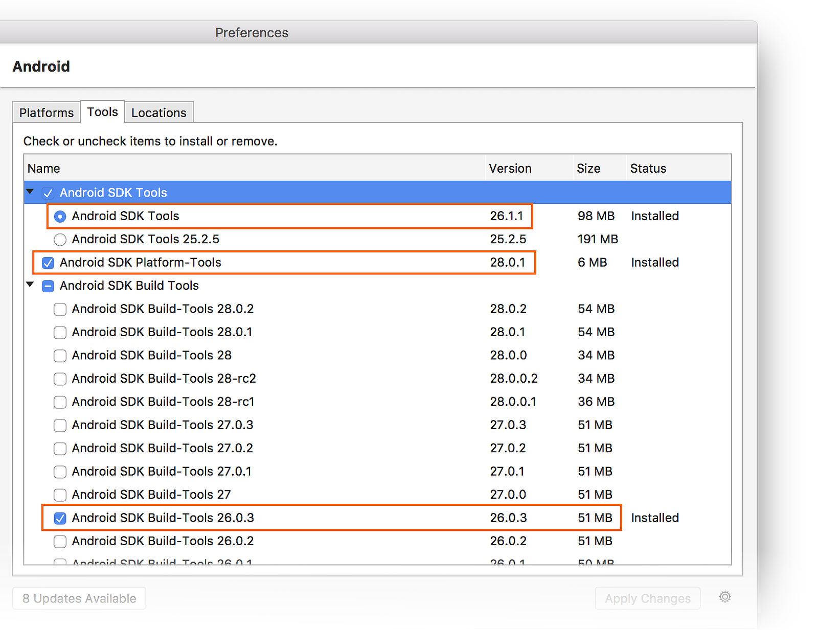
Task: Sort packages by the Version column header
Action: click(510, 168)
